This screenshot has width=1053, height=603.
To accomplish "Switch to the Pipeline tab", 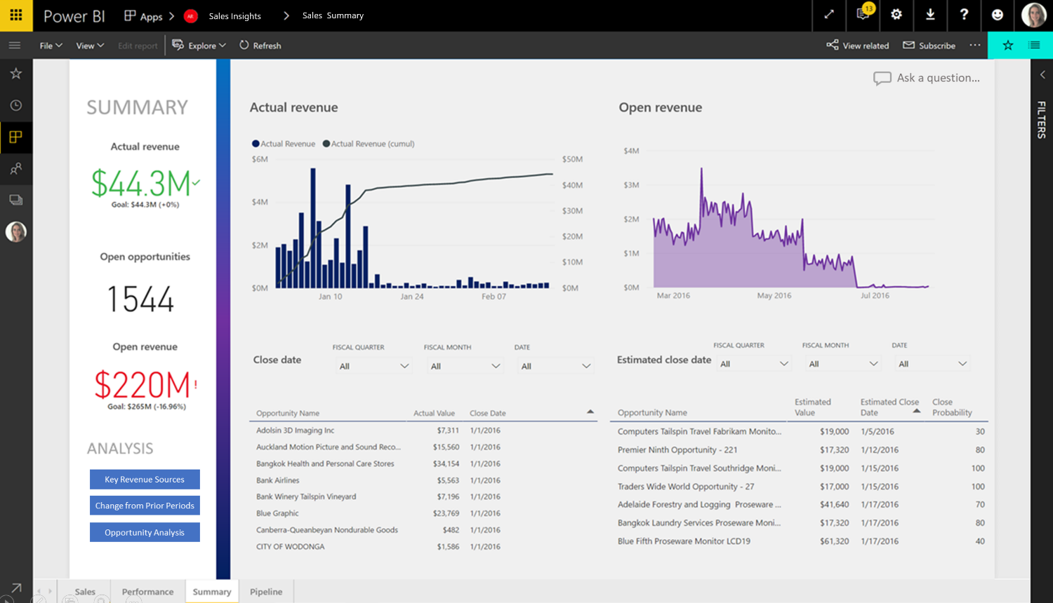I will 266,591.
